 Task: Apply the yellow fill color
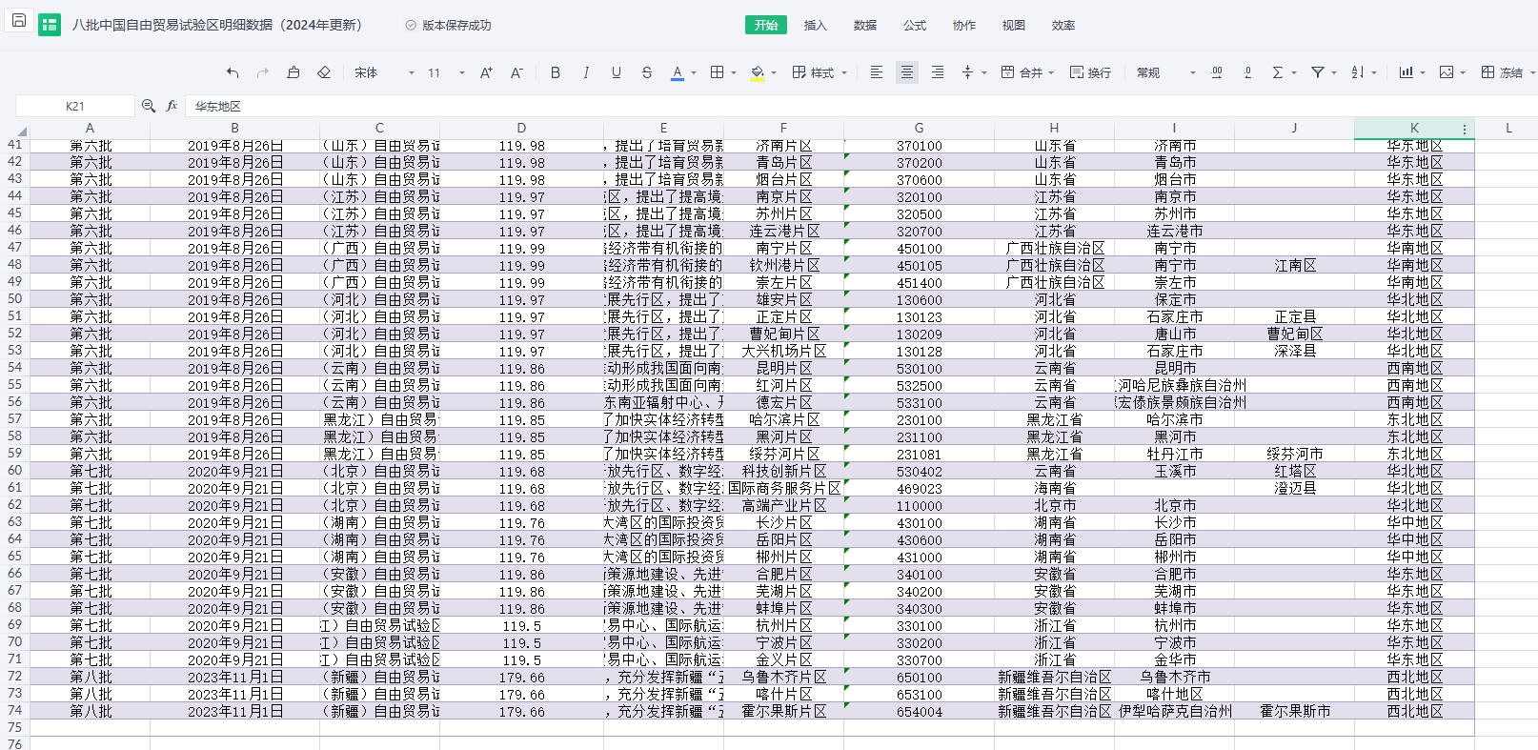pyautogui.click(x=758, y=72)
